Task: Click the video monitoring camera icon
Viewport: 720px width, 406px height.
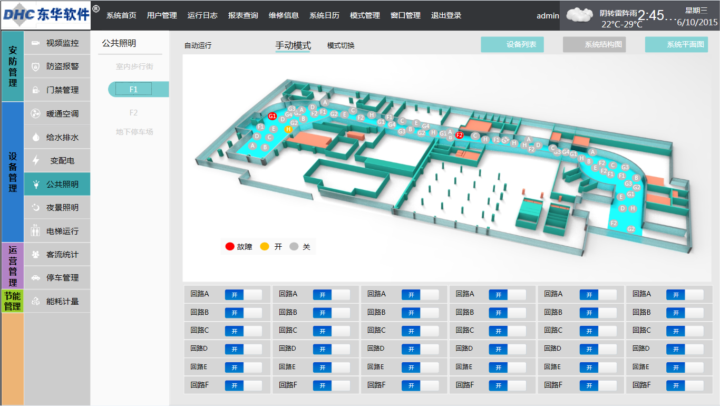Action: click(x=35, y=43)
